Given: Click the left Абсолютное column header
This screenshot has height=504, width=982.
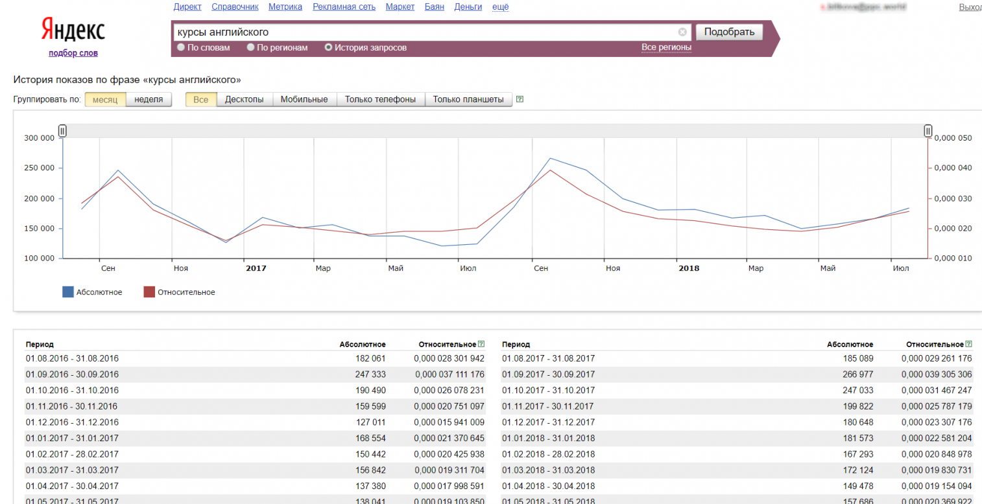Looking at the screenshot, I should [363, 344].
